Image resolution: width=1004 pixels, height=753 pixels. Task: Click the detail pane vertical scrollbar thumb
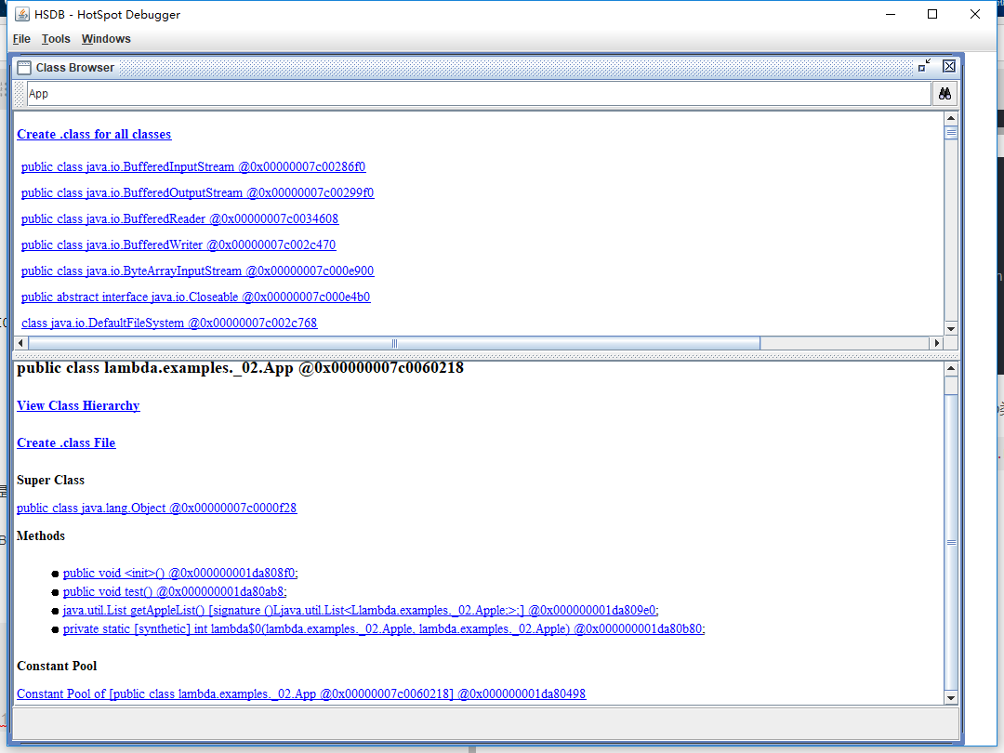[951, 542]
